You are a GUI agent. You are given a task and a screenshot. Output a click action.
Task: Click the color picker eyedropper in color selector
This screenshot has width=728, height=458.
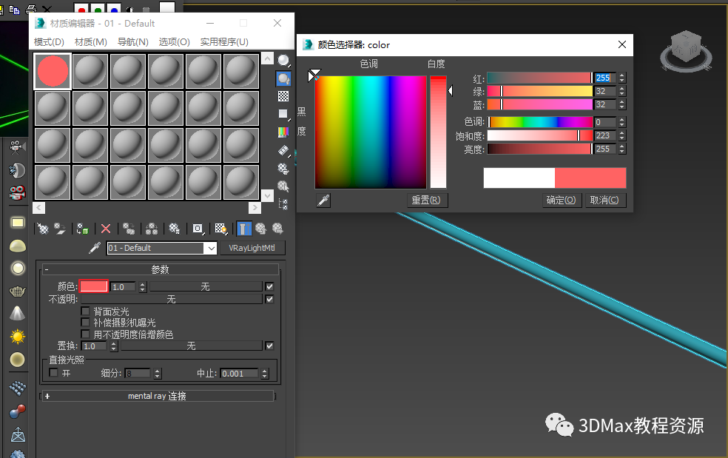tap(323, 201)
